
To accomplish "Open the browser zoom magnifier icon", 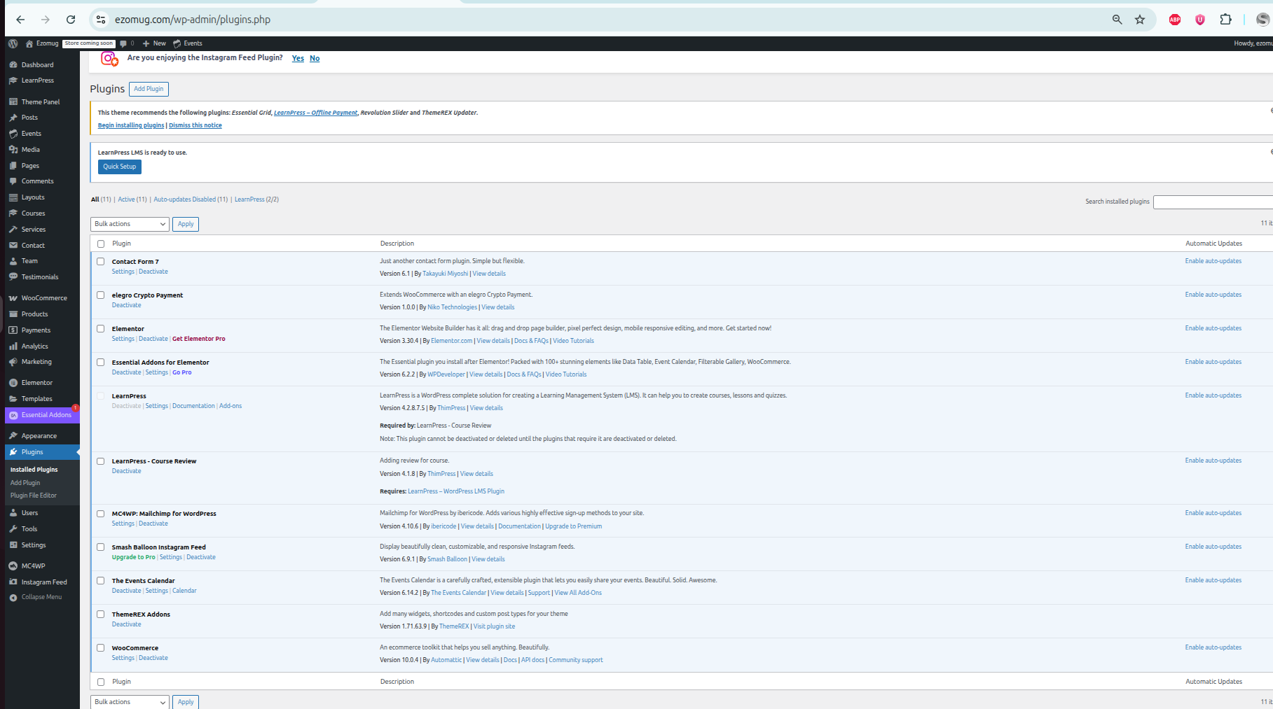I will point(1117,20).
